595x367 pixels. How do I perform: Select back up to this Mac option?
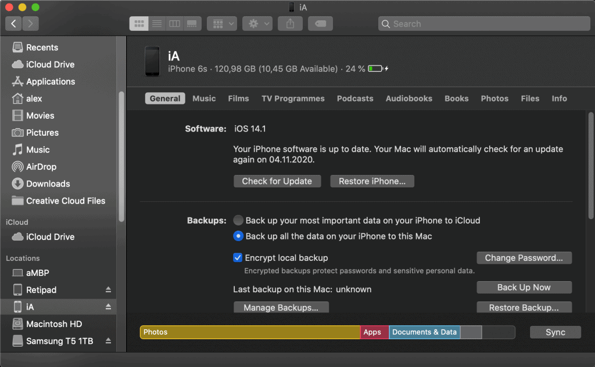(x=238, y=236)
